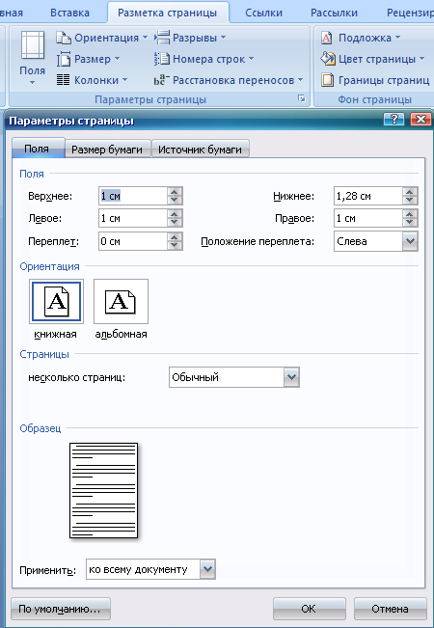Screen dimensions: 434x628
Task: Click the Верхнее margin input field
Action: tap(132, 196)
